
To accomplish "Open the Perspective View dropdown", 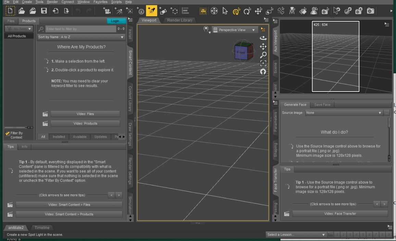I will pyautogui.click(x=235, y=30).
